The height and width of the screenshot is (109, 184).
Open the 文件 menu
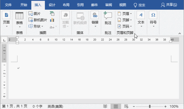pyautogui.click(x=8, y=5)
